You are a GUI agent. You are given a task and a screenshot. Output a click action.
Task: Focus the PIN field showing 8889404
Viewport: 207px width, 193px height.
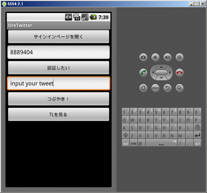pyautogui.click(x=59, y=52)
